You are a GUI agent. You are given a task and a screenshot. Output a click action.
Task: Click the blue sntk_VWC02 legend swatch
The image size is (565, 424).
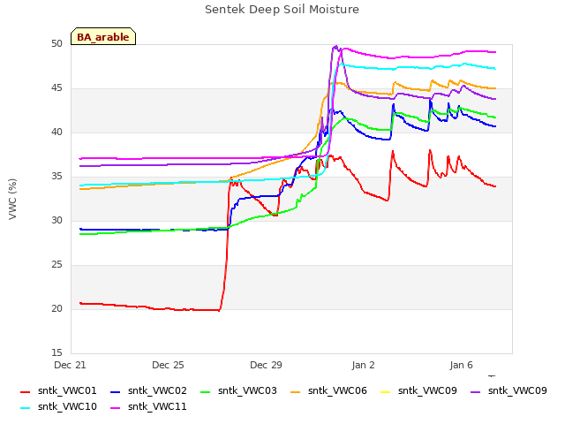coord(115,392)
